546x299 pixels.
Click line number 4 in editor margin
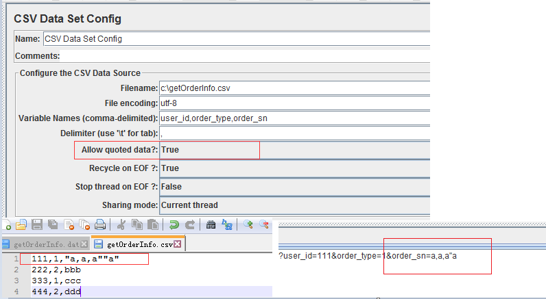[x=16, y=291]
